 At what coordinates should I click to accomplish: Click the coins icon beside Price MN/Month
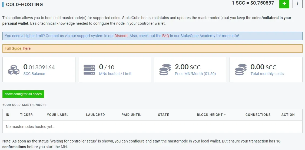pos(165,70)
